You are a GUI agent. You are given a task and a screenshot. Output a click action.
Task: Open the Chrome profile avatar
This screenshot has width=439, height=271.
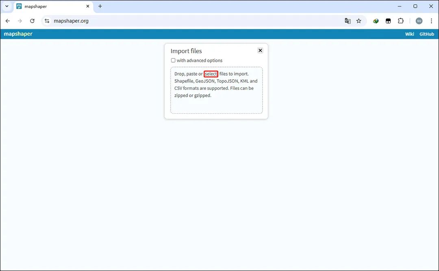(419, 21)
